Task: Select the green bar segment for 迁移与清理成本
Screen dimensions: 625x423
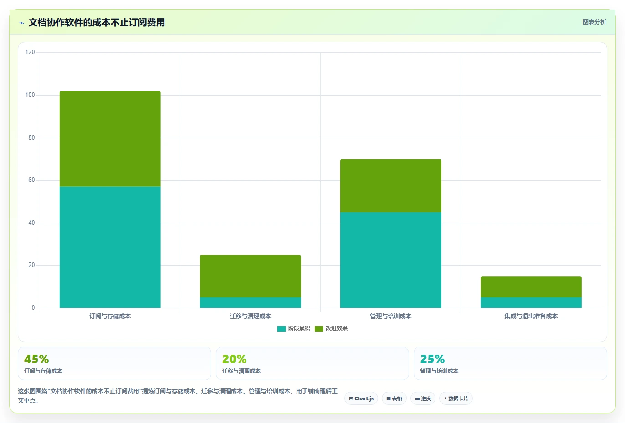Action: click(x=251, y=276)
